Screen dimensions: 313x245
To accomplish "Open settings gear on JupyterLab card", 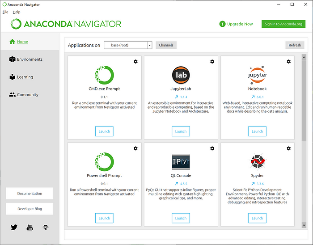I will click(212, 61).
